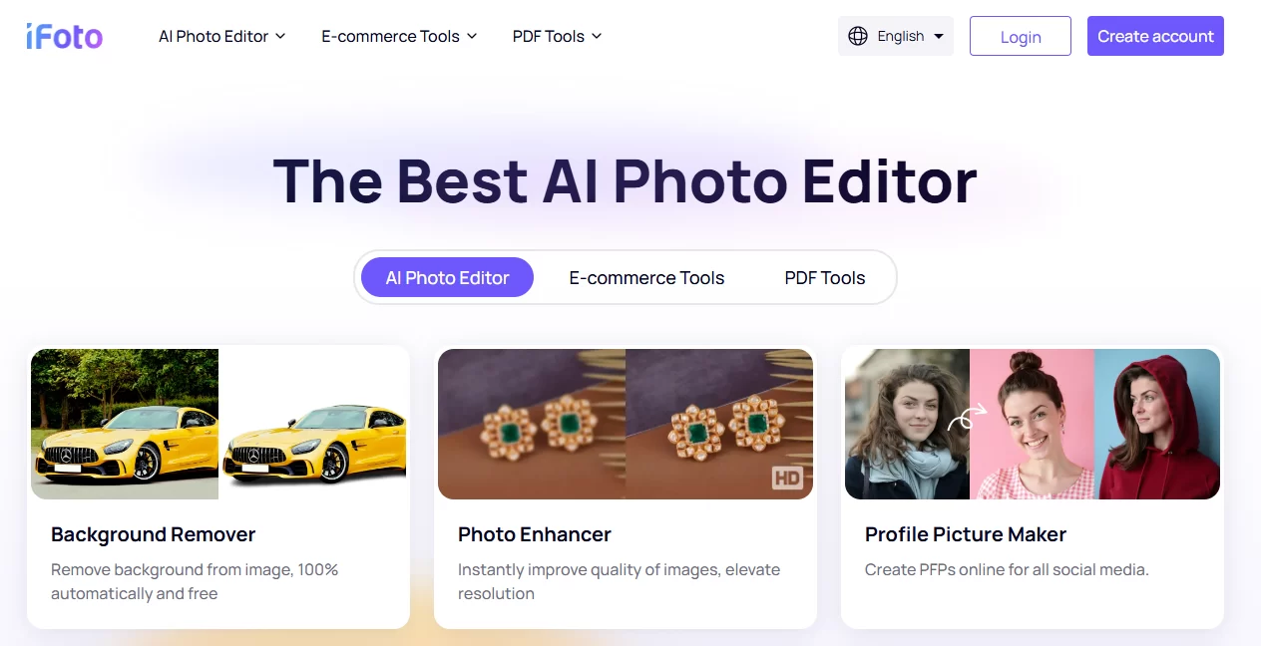1261x646 pixels.
Task: Open the earrings Photo Enhancer thumbnail
Action: tap(626, 424)
